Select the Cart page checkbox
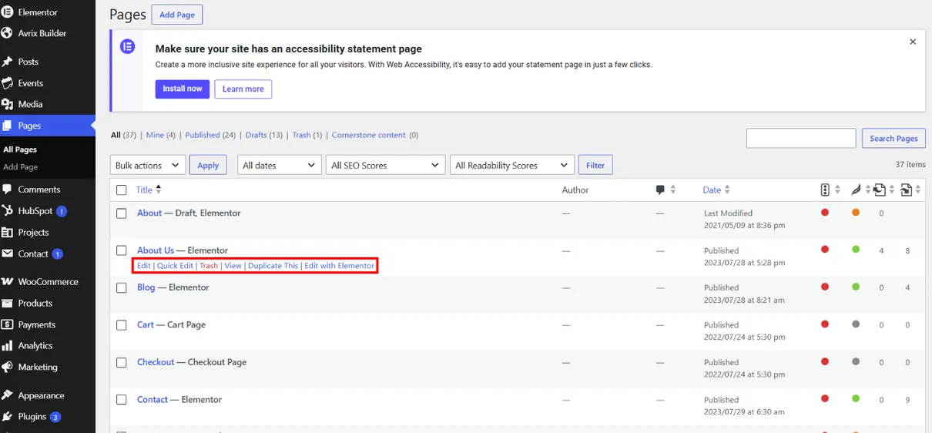The height and width of the screenshot is (433, 932). click(122, 325)
